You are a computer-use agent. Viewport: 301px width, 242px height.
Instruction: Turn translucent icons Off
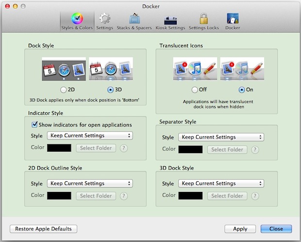(x=195, y=90)
